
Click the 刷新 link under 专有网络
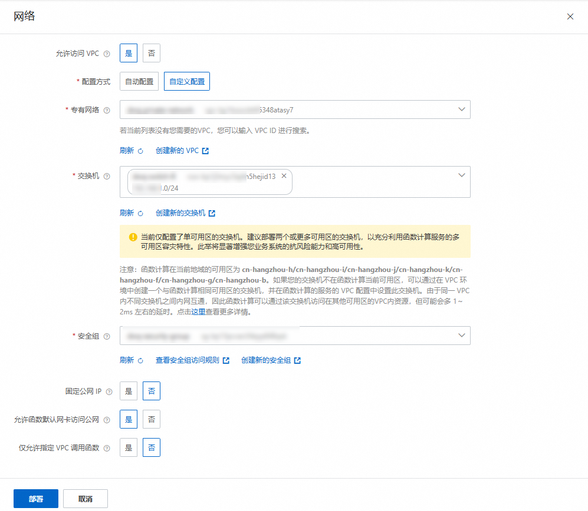point(127,151)
